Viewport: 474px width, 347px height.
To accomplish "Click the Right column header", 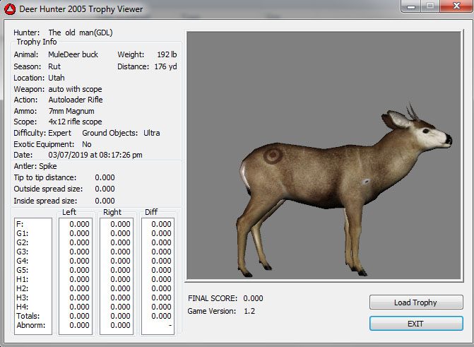I will pyautogui.click(x=112, y=212).
